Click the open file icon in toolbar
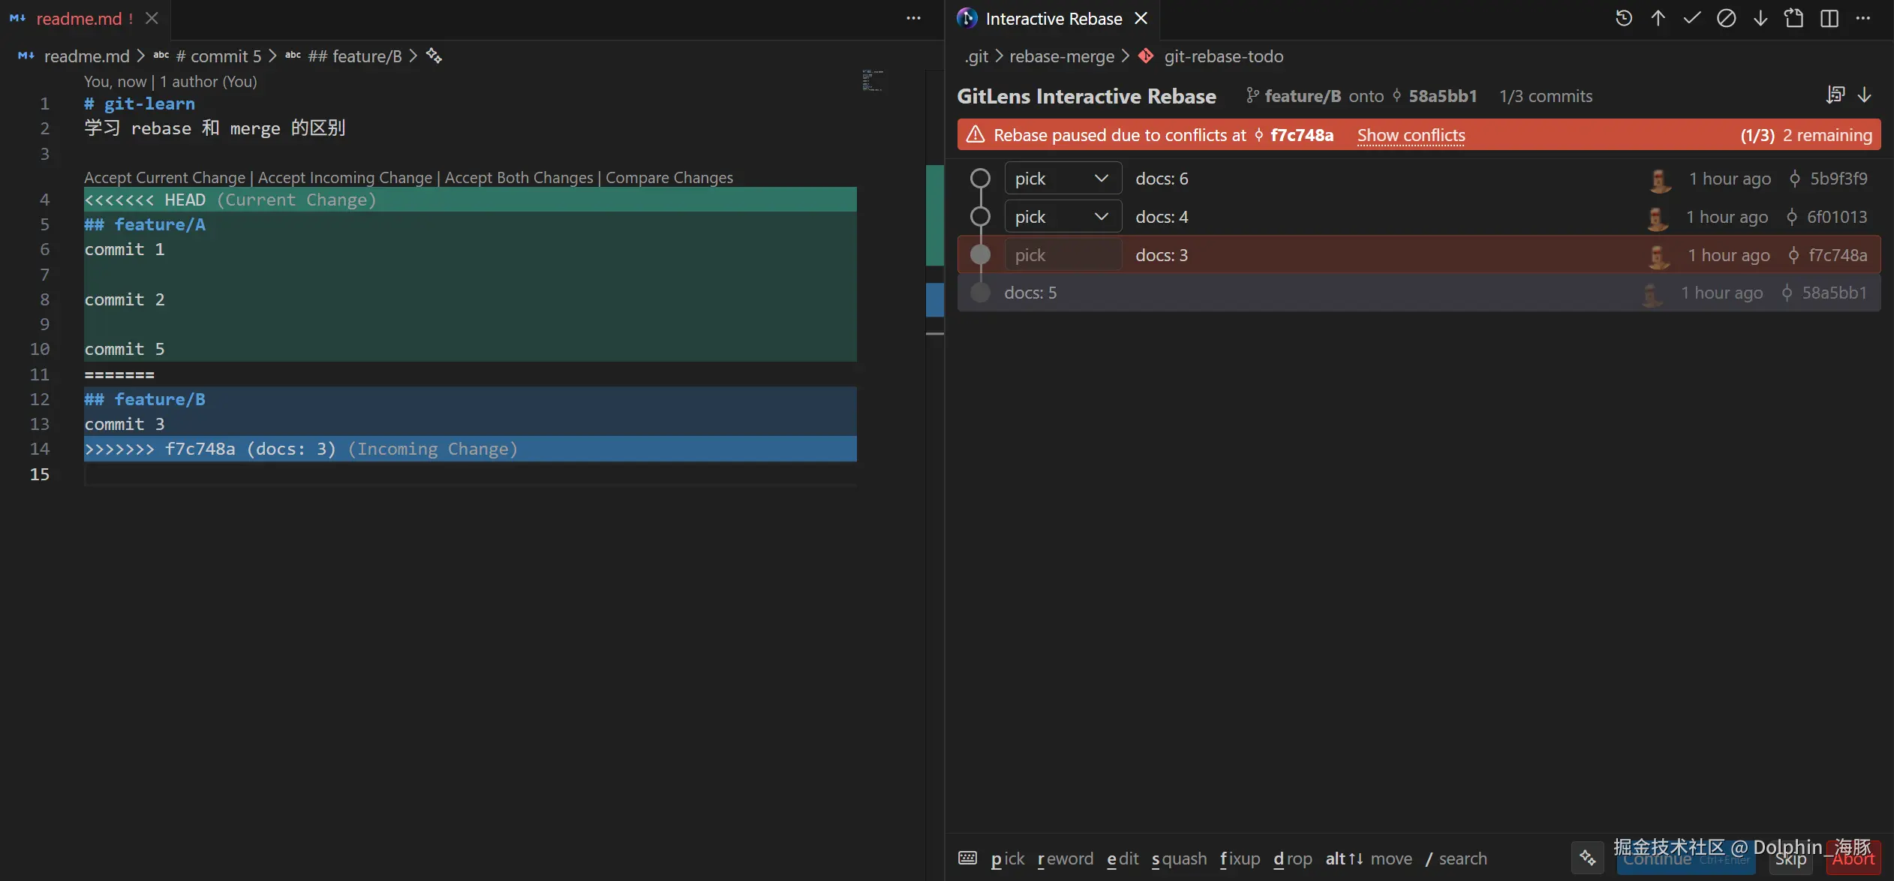The height and width of the screenshot is (881, 1894). tap(1794, 19)
